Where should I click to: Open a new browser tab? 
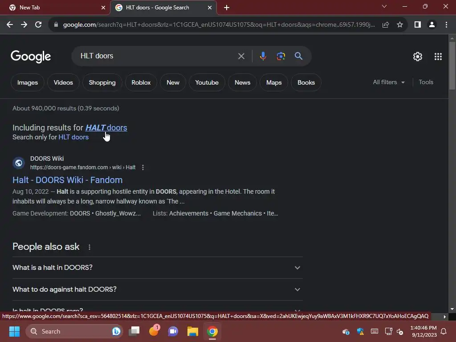click(227, 8)
